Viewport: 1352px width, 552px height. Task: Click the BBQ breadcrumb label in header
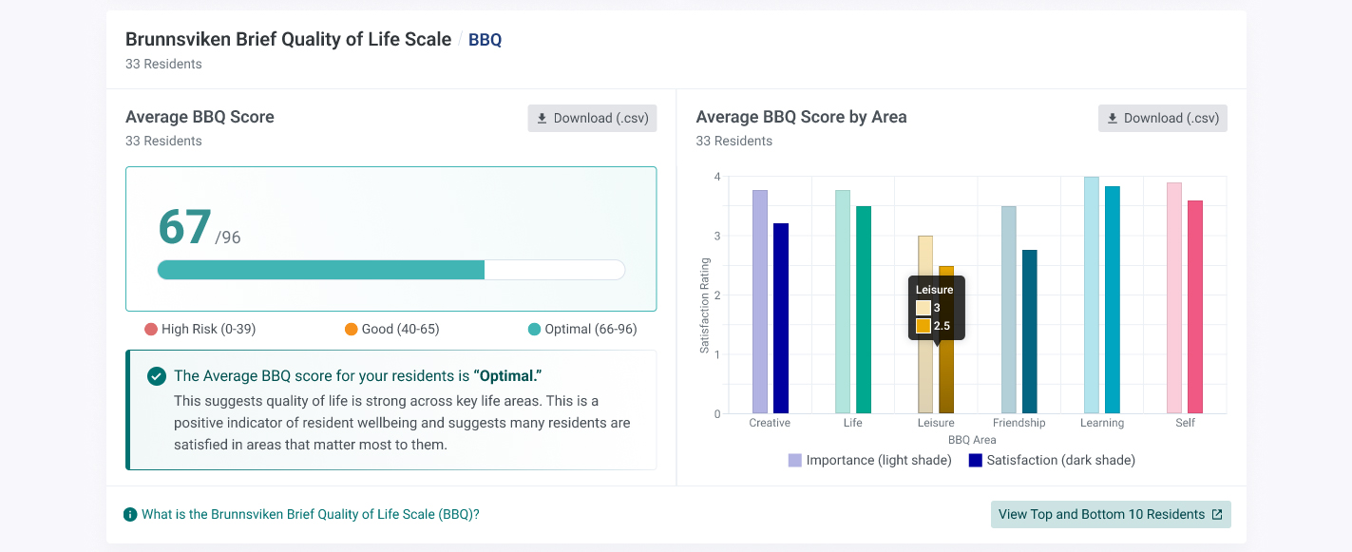pyautogui.click(x=486, y=40)
